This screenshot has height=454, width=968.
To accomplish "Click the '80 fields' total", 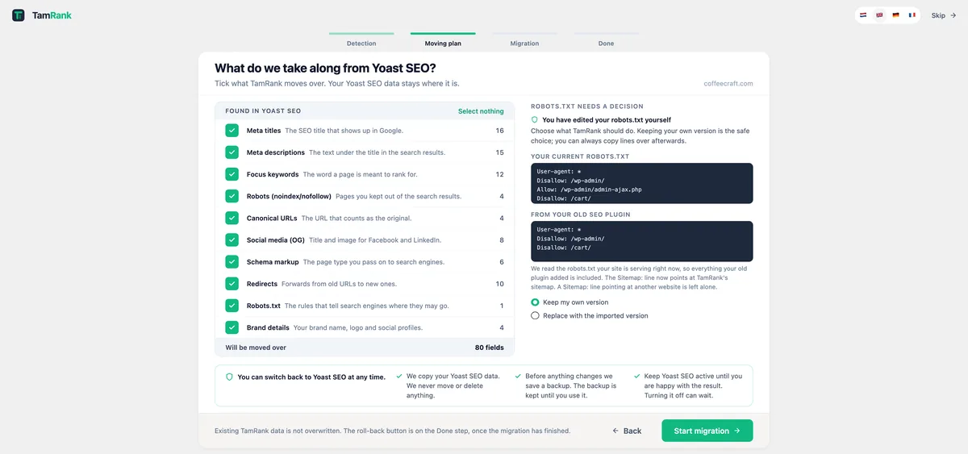I will tap(490, 348).
